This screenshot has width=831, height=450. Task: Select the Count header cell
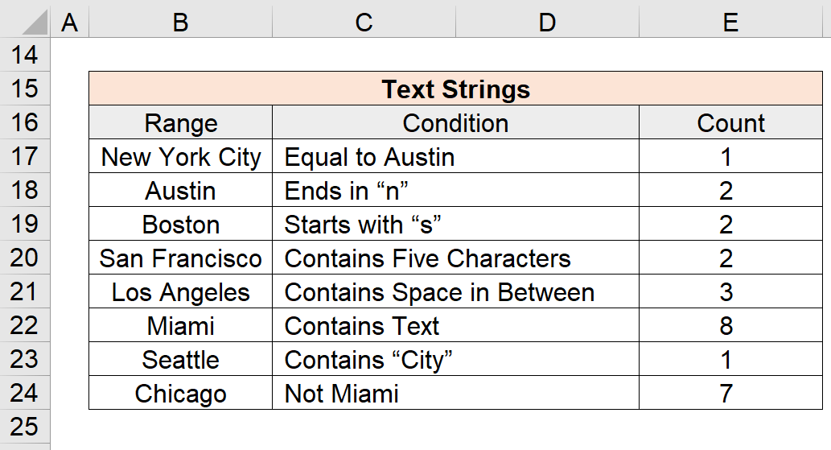pos(730,122)
